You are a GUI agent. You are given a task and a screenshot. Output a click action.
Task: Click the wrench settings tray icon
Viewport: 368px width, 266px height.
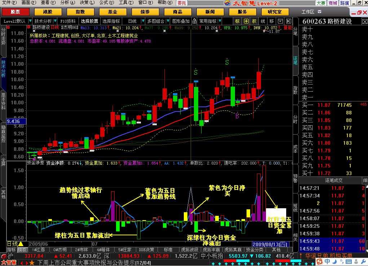(x=363, y=262)
